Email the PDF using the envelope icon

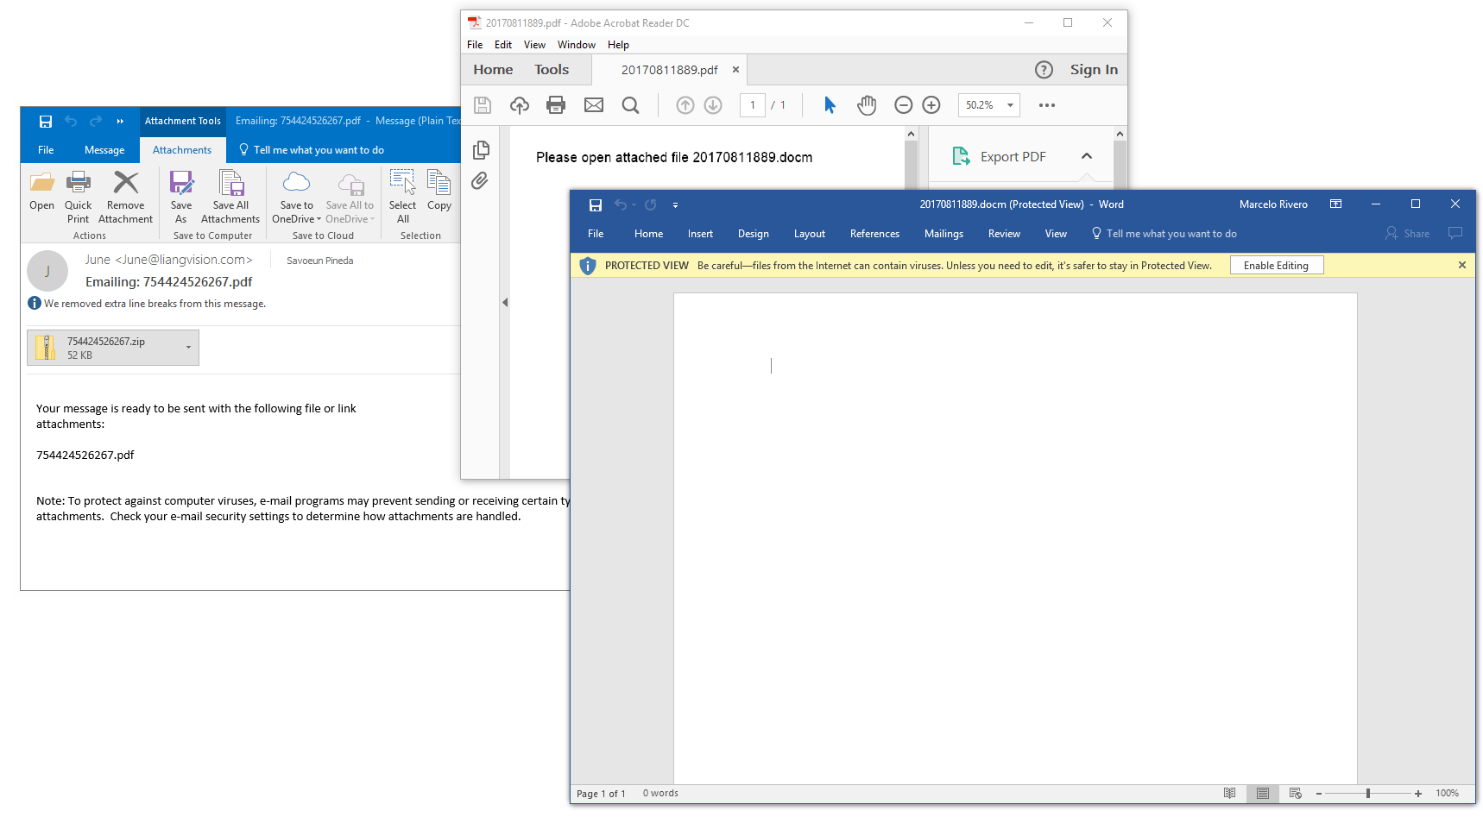coord(593,104)
